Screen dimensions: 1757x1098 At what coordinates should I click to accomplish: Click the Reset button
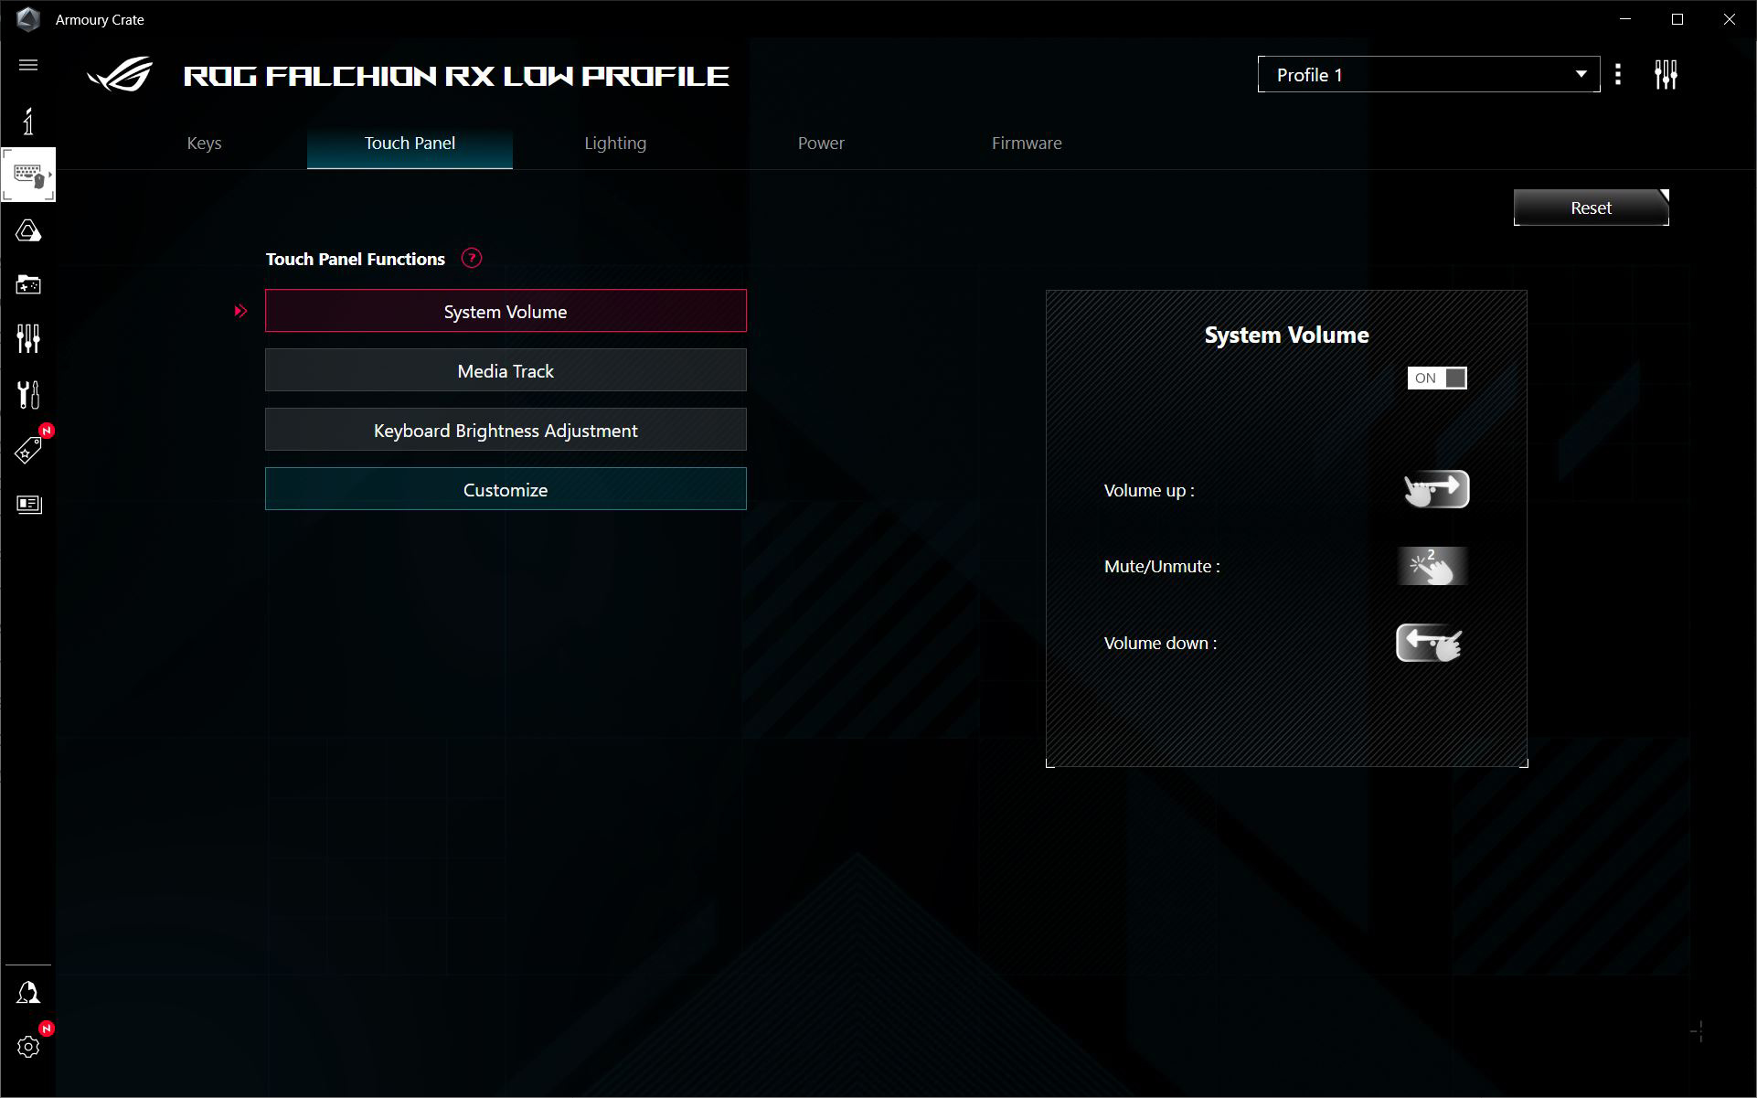[x=1592, y=208]
